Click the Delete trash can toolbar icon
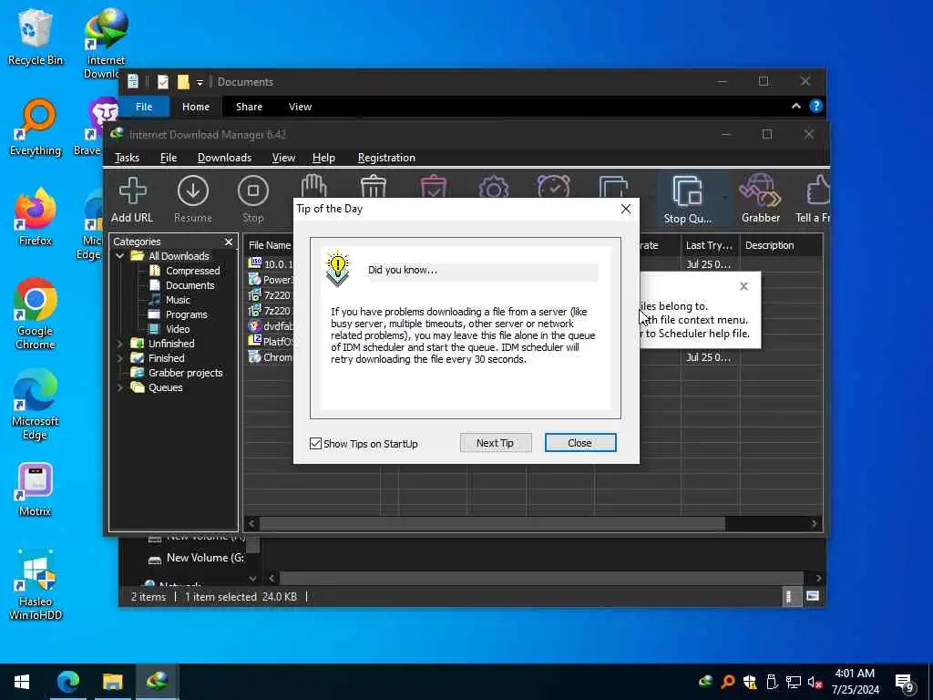Image resolution: width=933 pixels, height=700 pixels. 373,186
